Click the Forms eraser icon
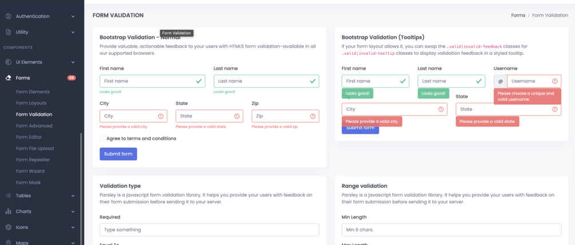Screen dimensions: 575x245 coord(8,78)
